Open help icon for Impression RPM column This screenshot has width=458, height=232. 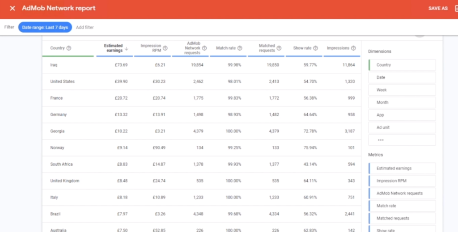point(165,48)
